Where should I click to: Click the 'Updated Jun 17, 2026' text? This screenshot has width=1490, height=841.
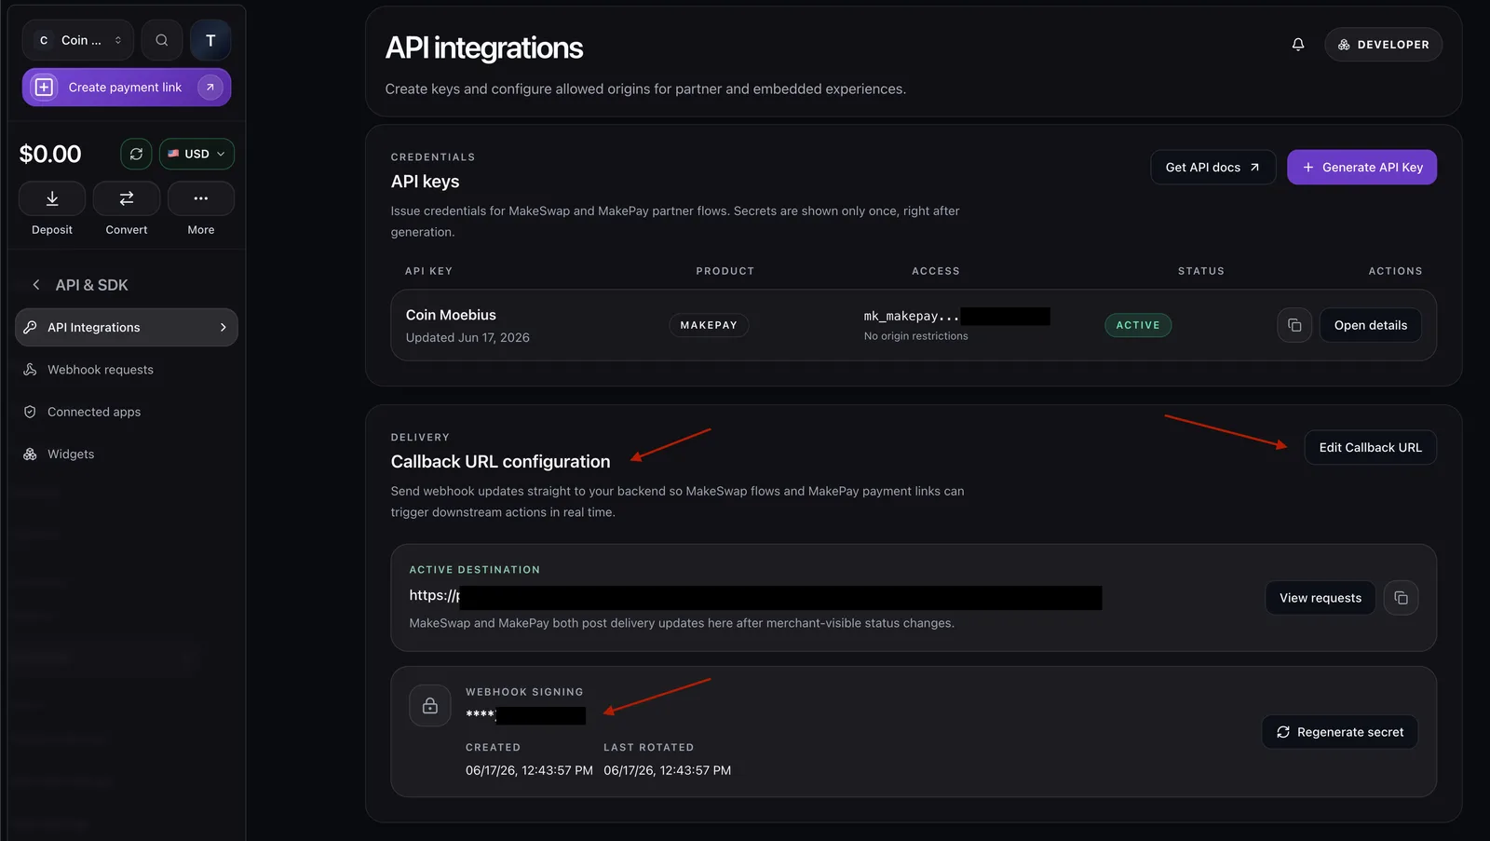[467, 337]
